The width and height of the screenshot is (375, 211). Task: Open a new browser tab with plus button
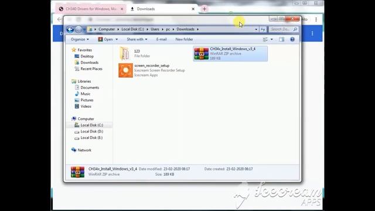pos(204,9)
